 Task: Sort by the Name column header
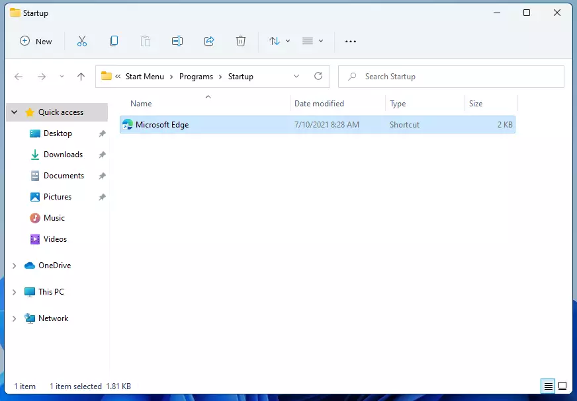click(x=204, y=104)
